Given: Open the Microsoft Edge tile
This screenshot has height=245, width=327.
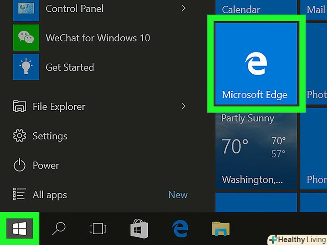Looking at the screenshot, I should pos(256,63).
